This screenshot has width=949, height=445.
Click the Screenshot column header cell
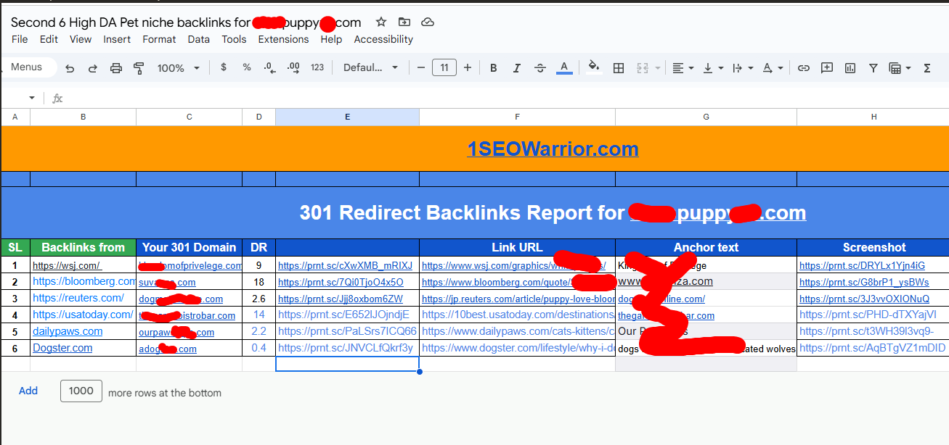point(874,247)
